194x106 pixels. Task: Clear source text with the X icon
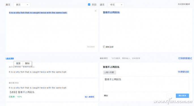point(95,11)
